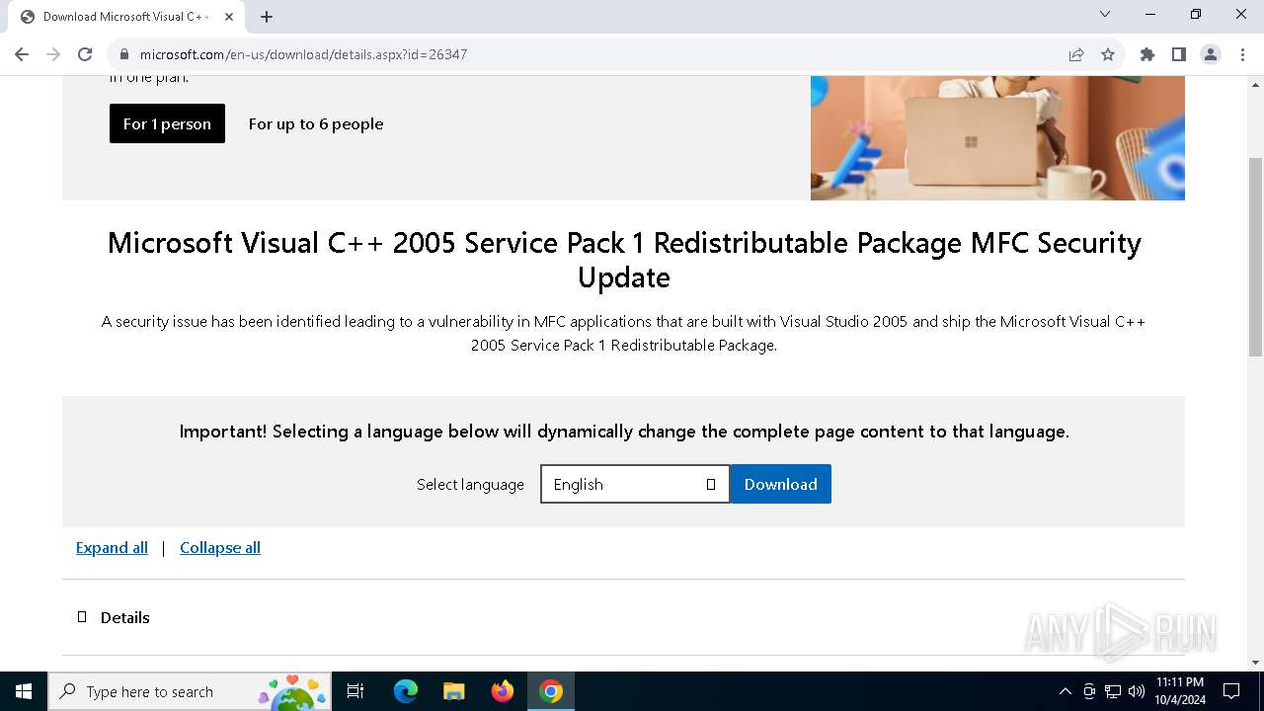The width and height of the screenshot is (1264, 711).
Task: Go back to the previous page
Action: click(22, 54)
